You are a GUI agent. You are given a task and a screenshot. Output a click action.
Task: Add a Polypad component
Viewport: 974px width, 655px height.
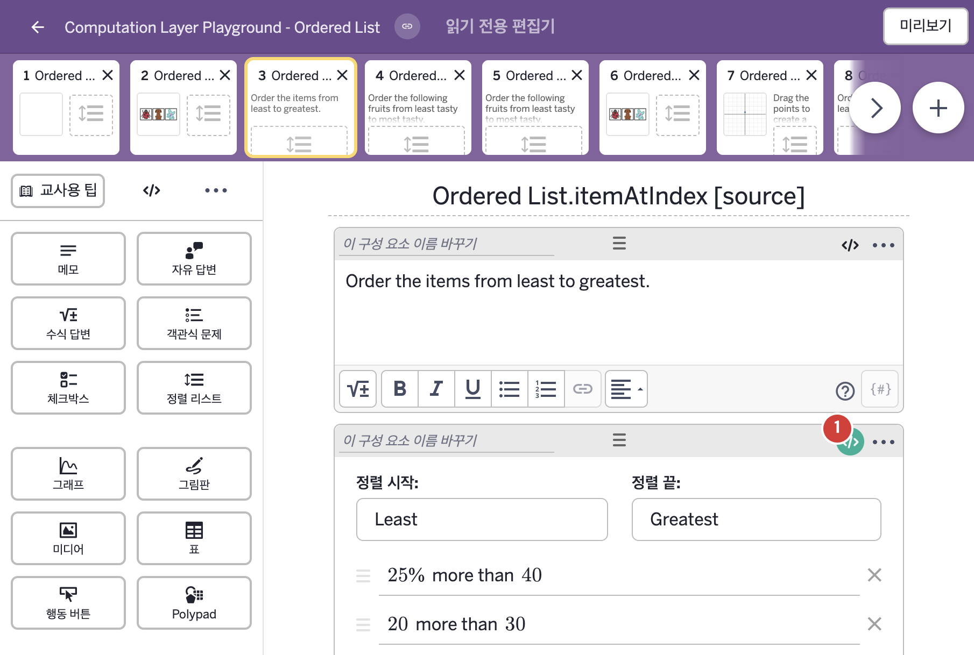pyautogui.click(x=194, y=603)
